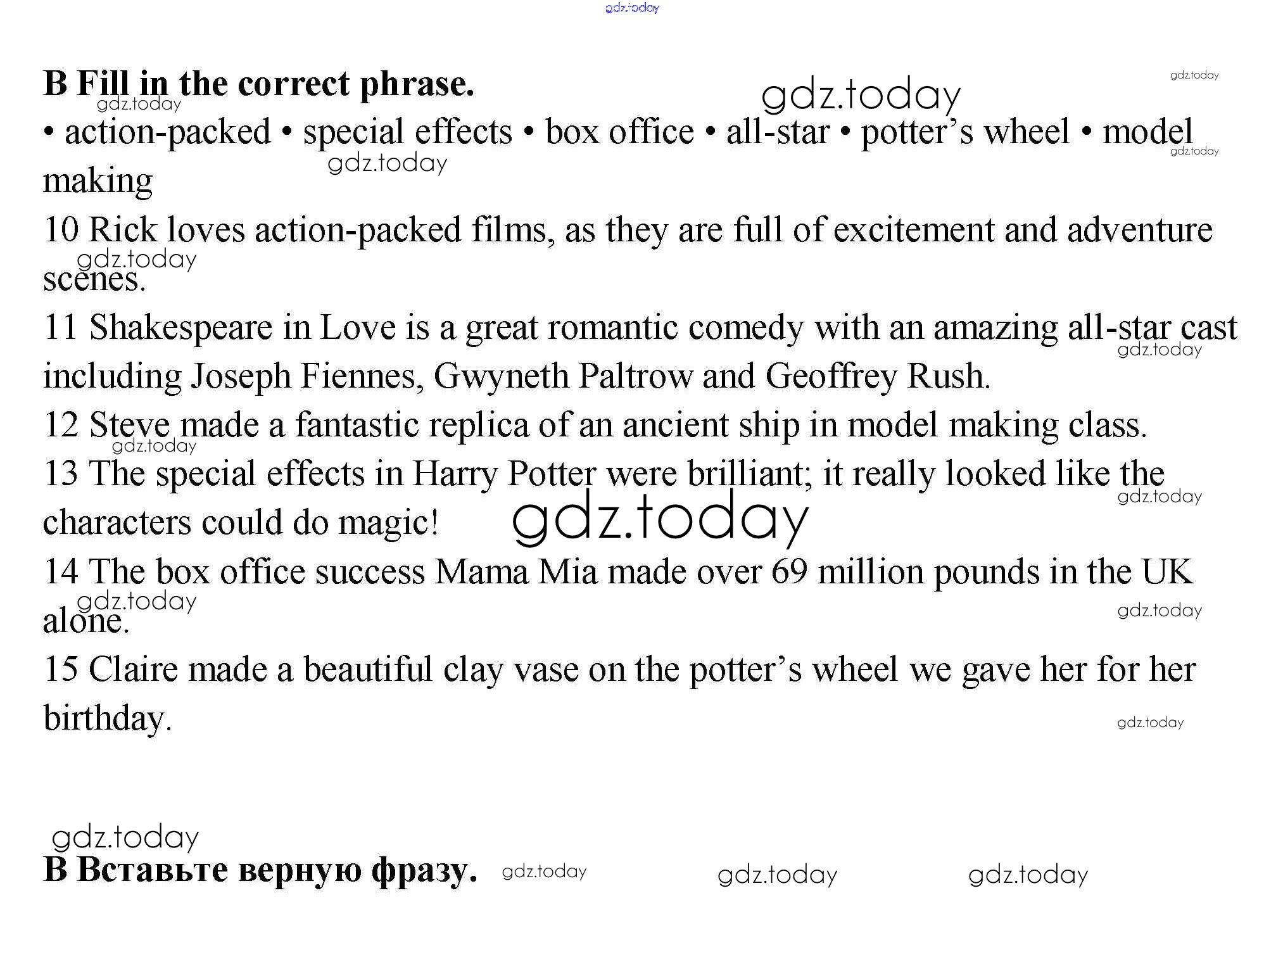Viewport: 1264px width, 957px height.
Task: Click the name 'Gwyneth Paltrow'
Action: click(563, 376)
